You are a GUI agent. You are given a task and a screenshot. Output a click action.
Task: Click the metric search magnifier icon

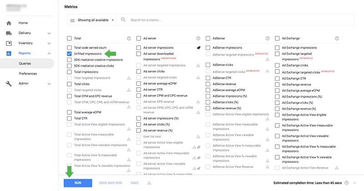pyautogui.click(x=123, y=20)
